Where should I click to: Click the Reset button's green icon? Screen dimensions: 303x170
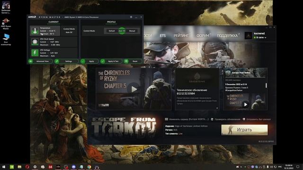coord(126,61)
